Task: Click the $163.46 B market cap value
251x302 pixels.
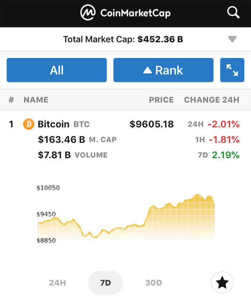Action: (x=62, y=139)
